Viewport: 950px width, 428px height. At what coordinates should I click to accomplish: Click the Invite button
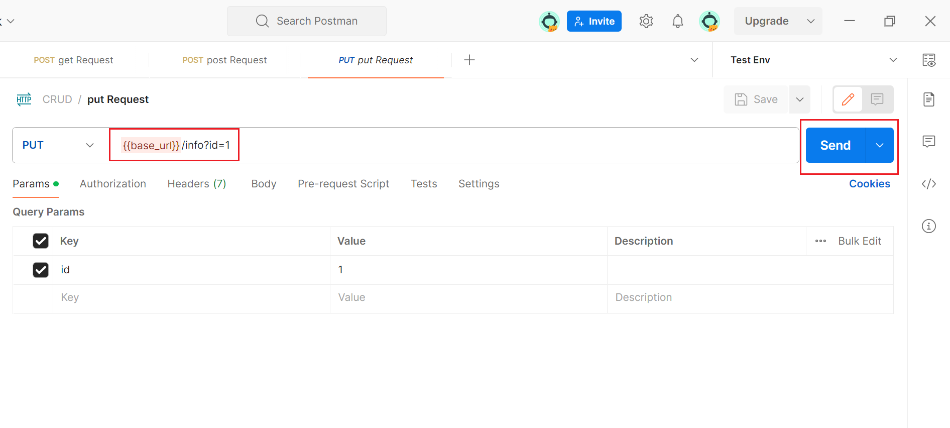594,21
